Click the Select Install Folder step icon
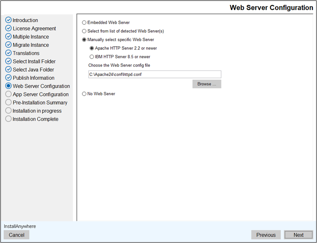This screenshot has width=317, height=243. 8,61
